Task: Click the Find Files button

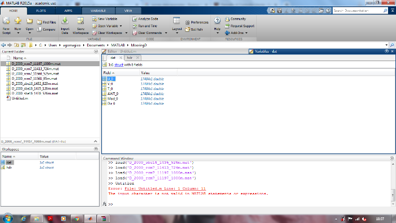Action: click(x=46, y=22)
